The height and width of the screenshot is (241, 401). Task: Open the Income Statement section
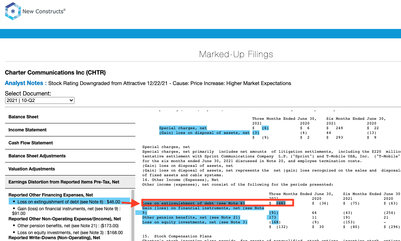pos(70,130)
